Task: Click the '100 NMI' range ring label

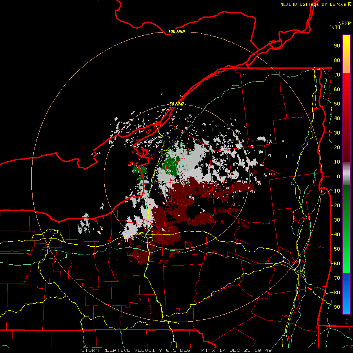Action: (x=176, y=31)
